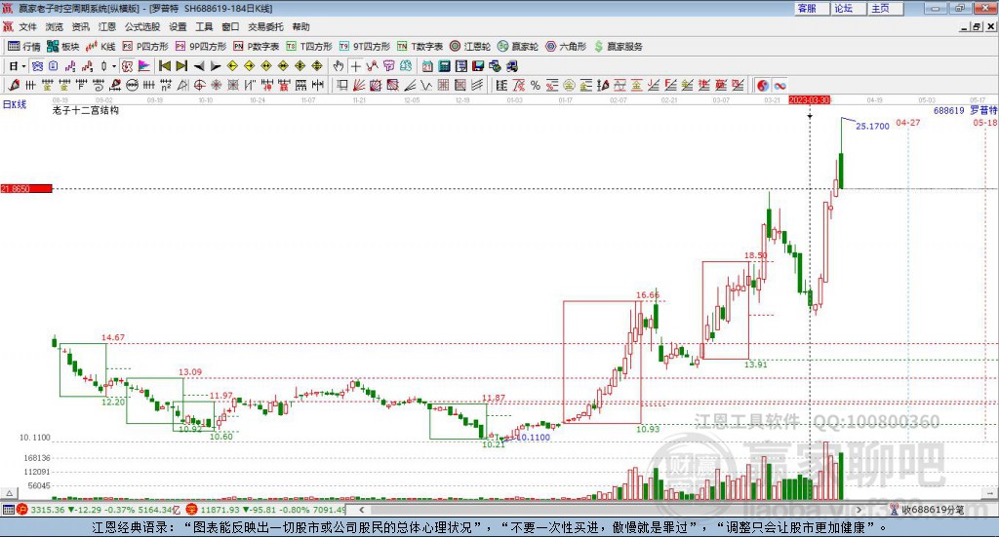Open the P四方形 tool

click(145, 47)
